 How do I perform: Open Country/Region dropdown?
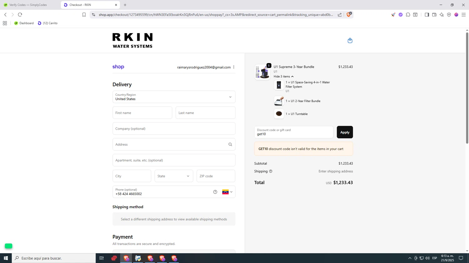(174, 97)
